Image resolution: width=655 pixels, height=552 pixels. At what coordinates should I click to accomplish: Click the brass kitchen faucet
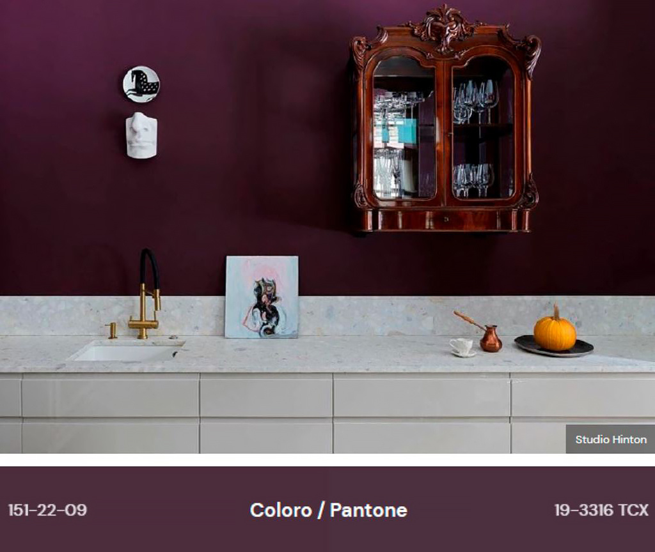point(146,294)
